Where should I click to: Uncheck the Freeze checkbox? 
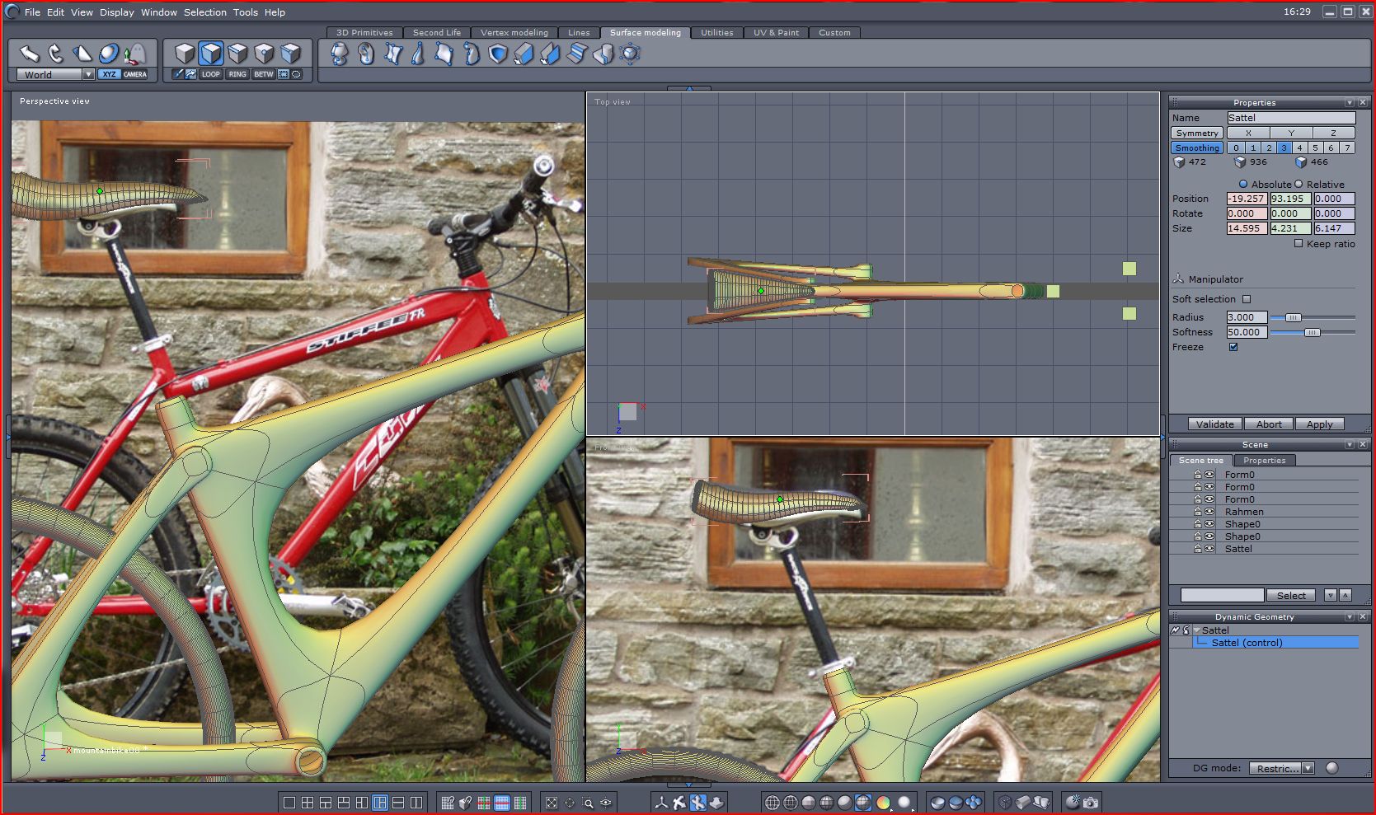coord(1233,347)
